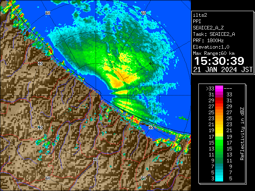Click the >33 legend label

pyautogui.click(x=210, y=89)
